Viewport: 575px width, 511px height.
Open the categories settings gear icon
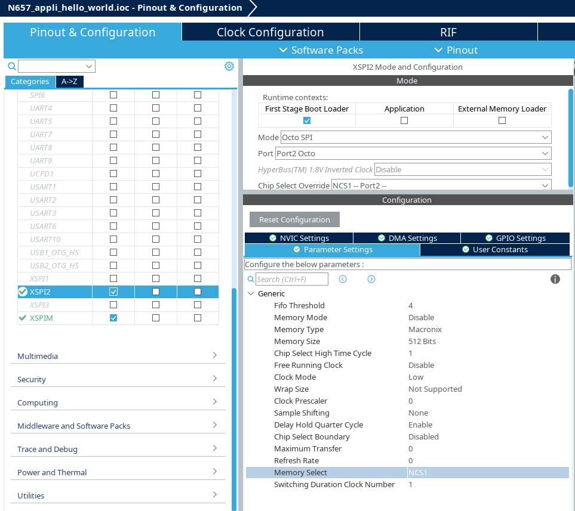(229, 66)
